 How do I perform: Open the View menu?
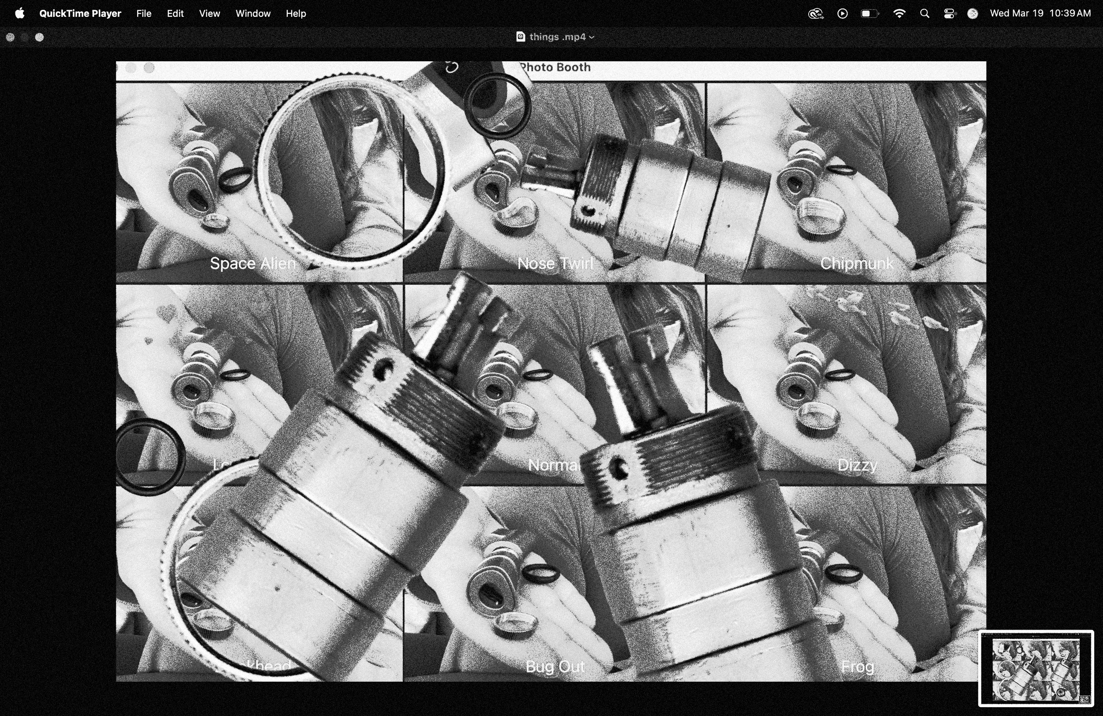coord(210,13)
